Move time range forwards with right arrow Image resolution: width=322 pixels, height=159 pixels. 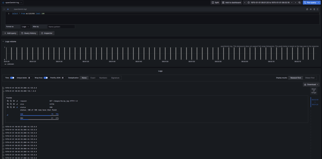(295, 2)
